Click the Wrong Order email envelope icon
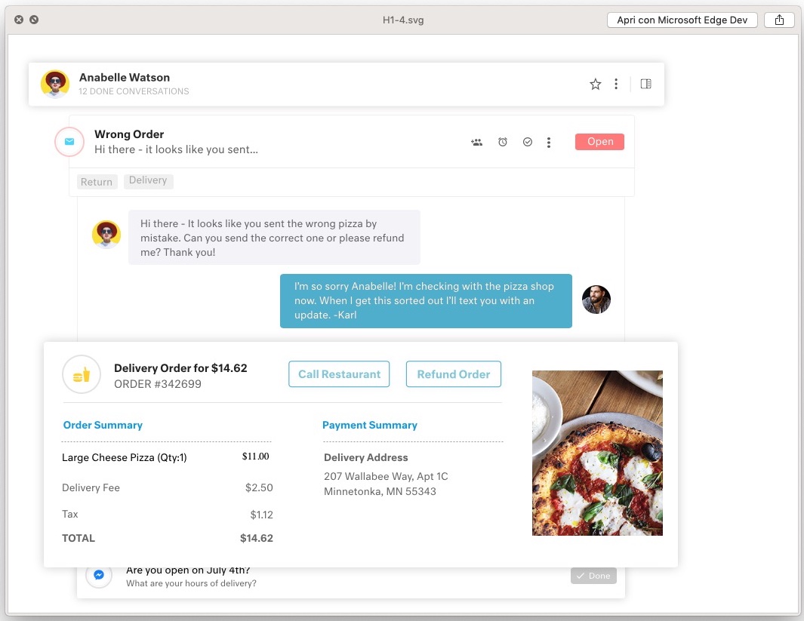Screen dimensions: 804x621 [69, 141]
